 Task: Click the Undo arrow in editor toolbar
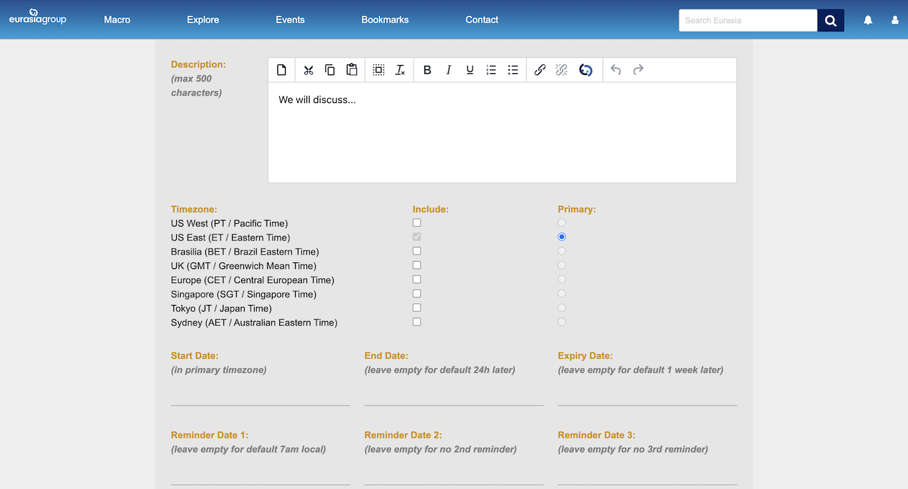(616, 70)
